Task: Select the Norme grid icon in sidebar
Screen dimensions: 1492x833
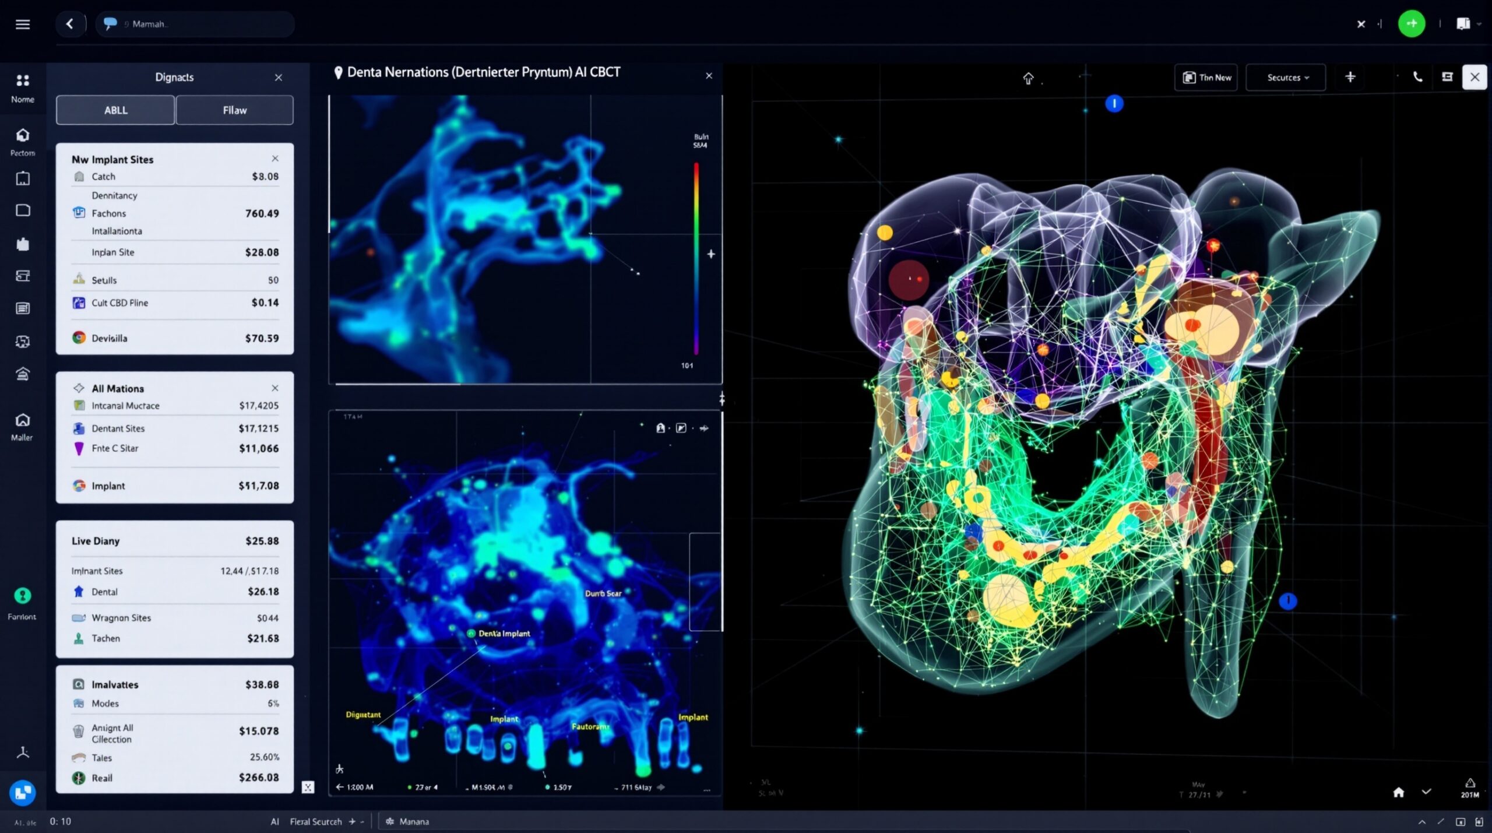Action: (22, 81)
